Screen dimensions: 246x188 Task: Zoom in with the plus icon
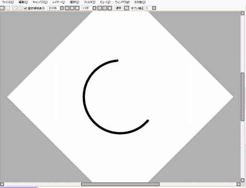pyautogui.click(x=72, y=8)
